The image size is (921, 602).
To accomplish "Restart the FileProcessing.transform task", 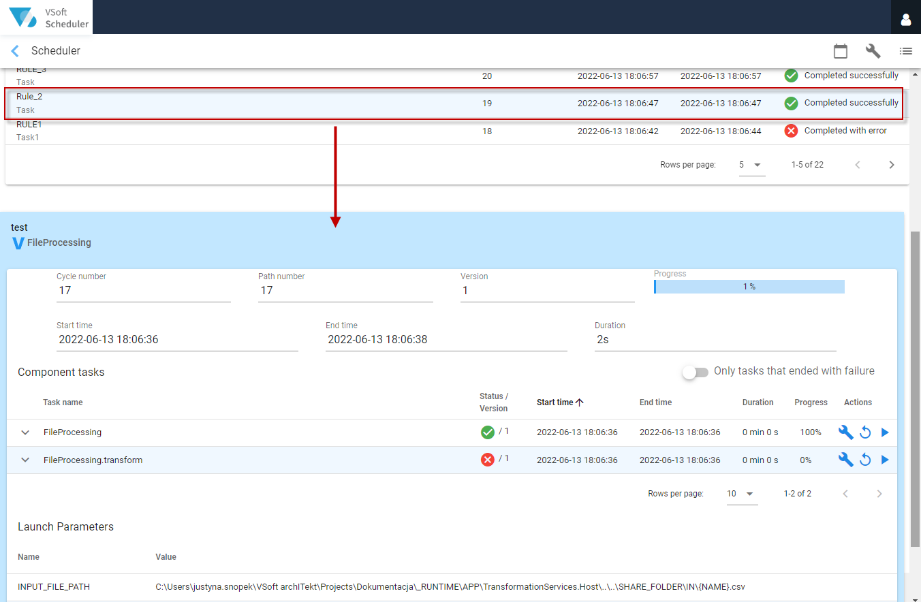I will 865,460.
